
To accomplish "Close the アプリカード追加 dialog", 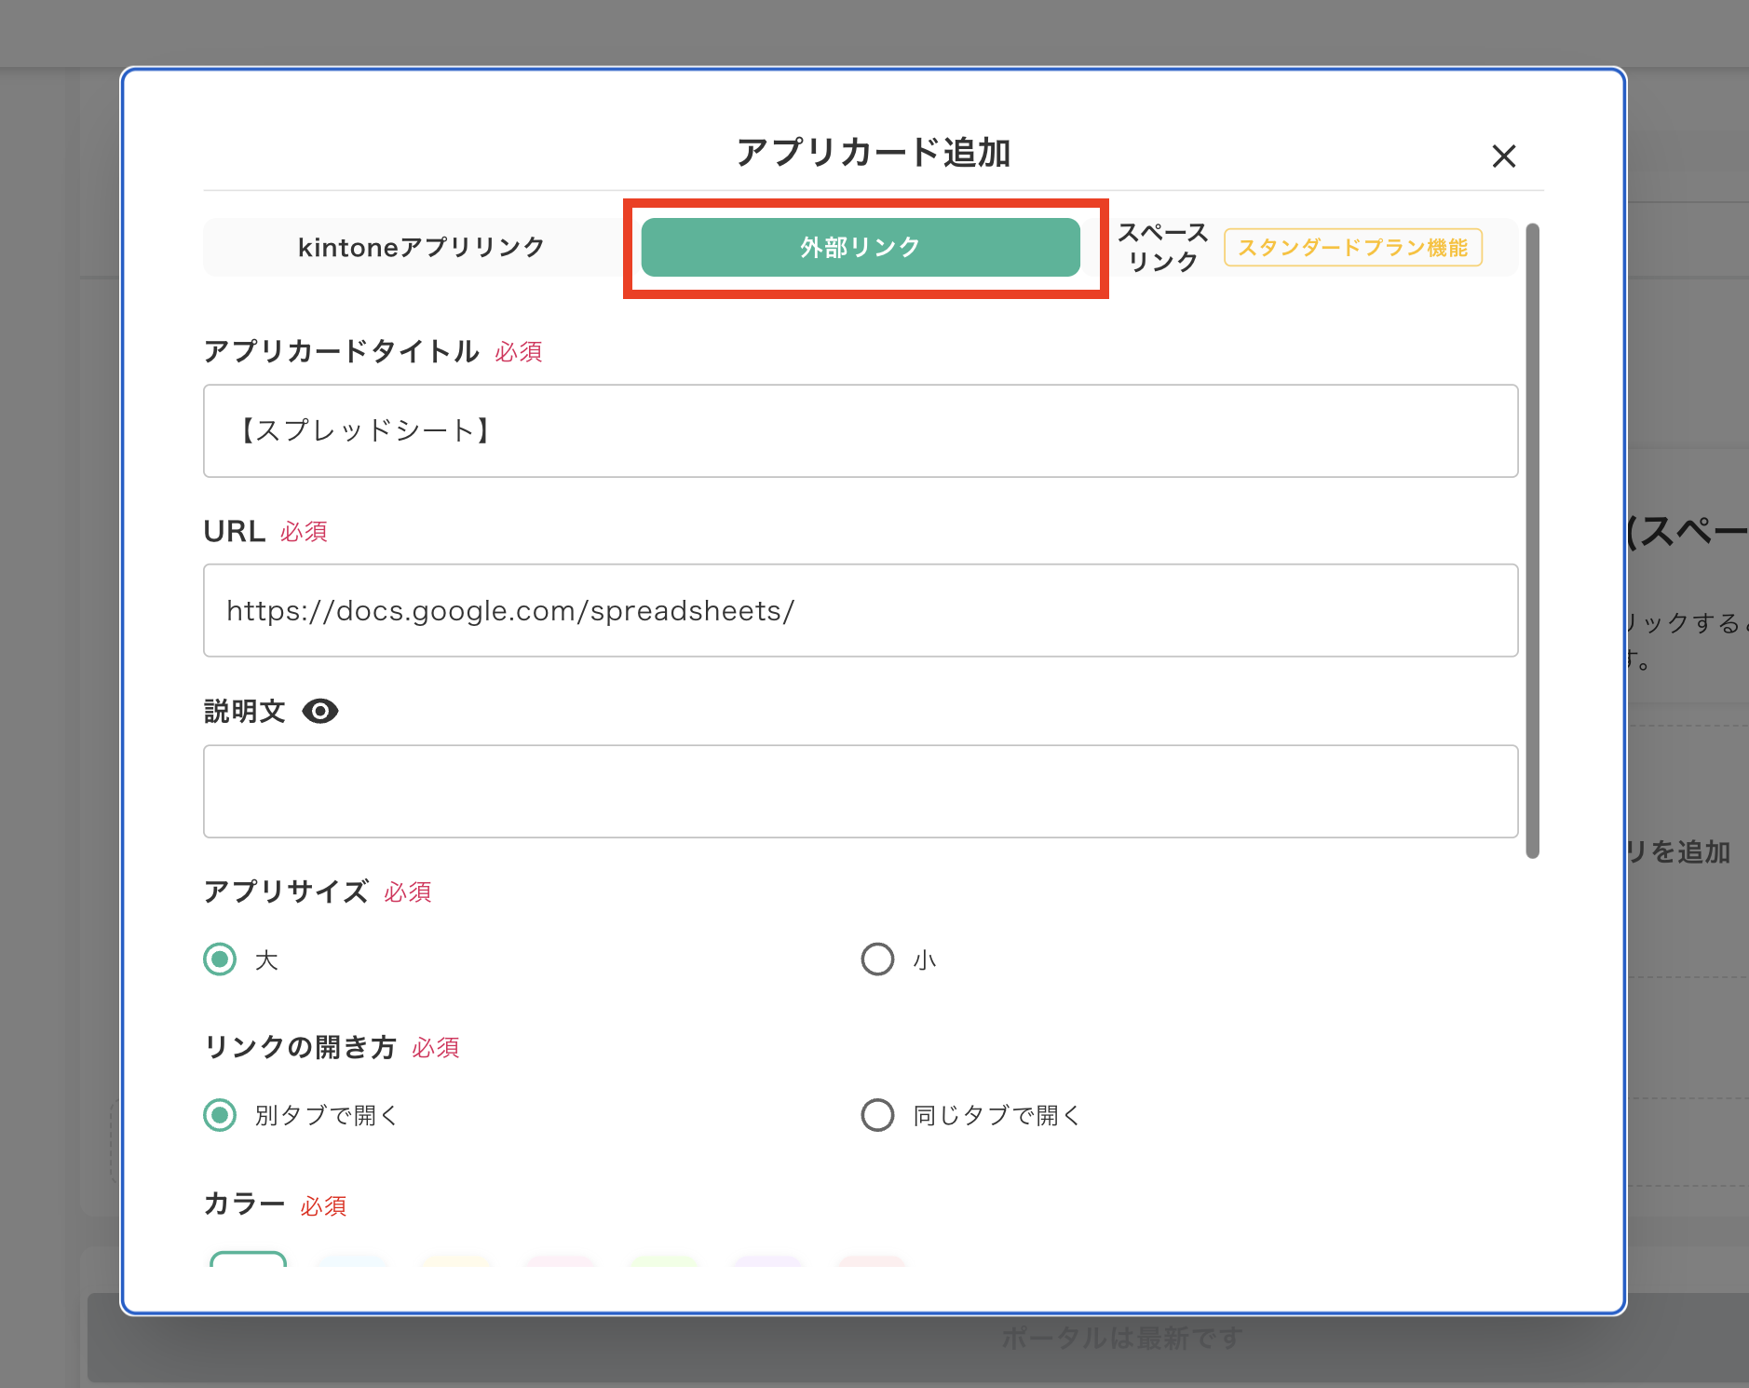I will click(x=1504, y=156).
